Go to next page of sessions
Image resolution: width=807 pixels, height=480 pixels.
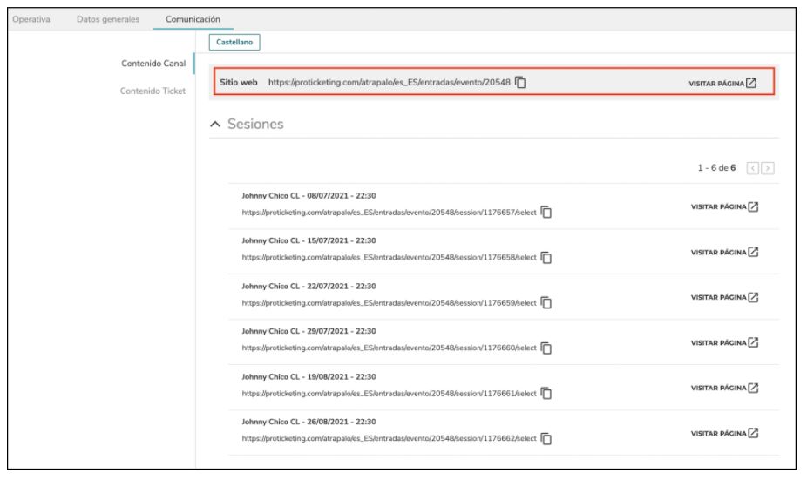point(768,168)
